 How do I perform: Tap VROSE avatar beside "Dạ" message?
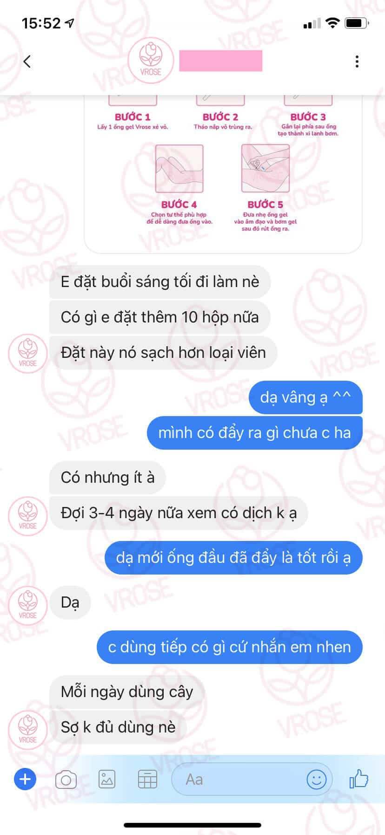pyautogui.click(x=28, y=604)
